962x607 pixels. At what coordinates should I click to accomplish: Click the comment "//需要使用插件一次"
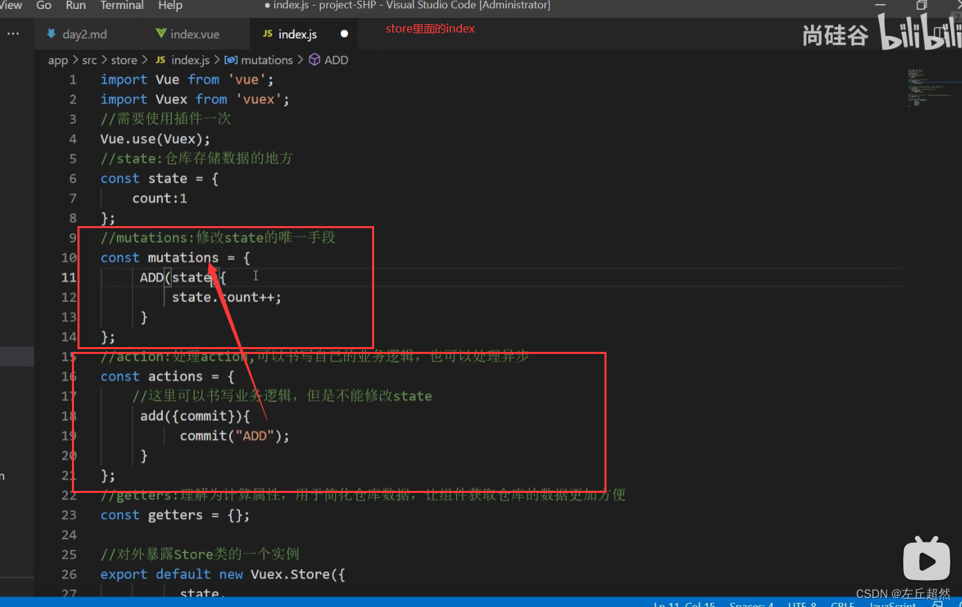pyautogui.click(x=166, y=119)
